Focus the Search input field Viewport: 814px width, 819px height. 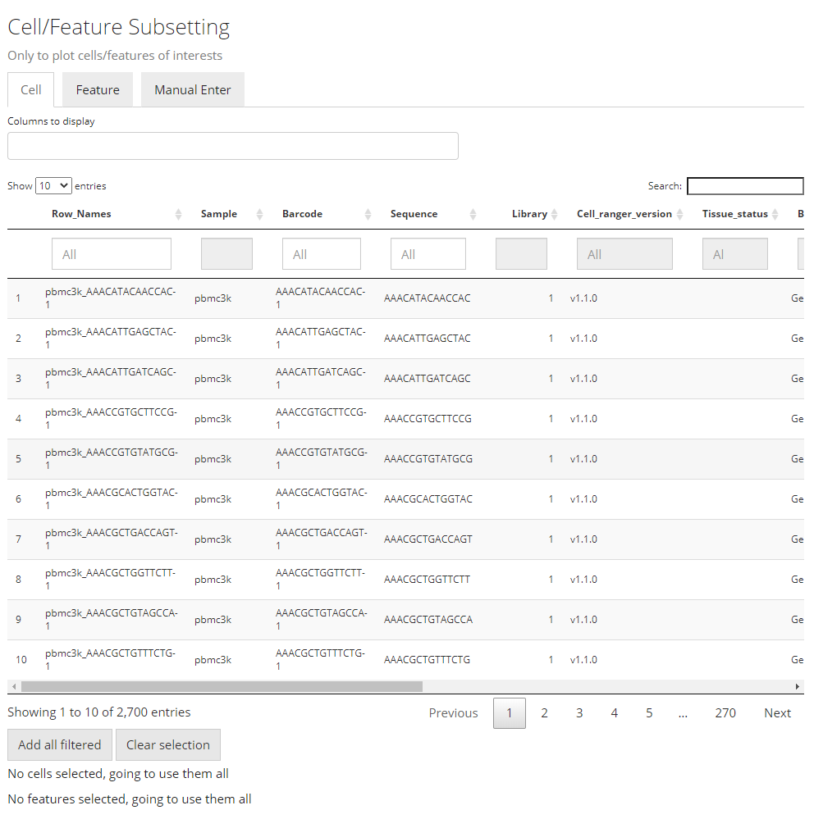[x=745, y=186]
